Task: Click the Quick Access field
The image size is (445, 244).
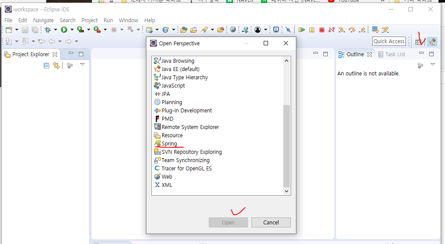Action: coord(389,41)
